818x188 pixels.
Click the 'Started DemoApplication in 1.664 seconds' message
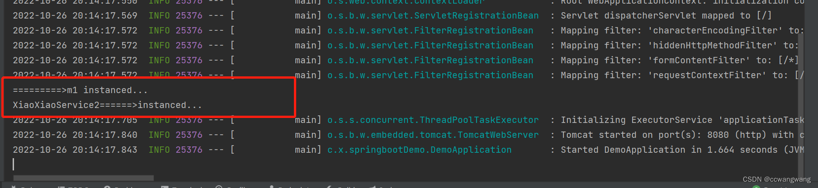(682, 150)
